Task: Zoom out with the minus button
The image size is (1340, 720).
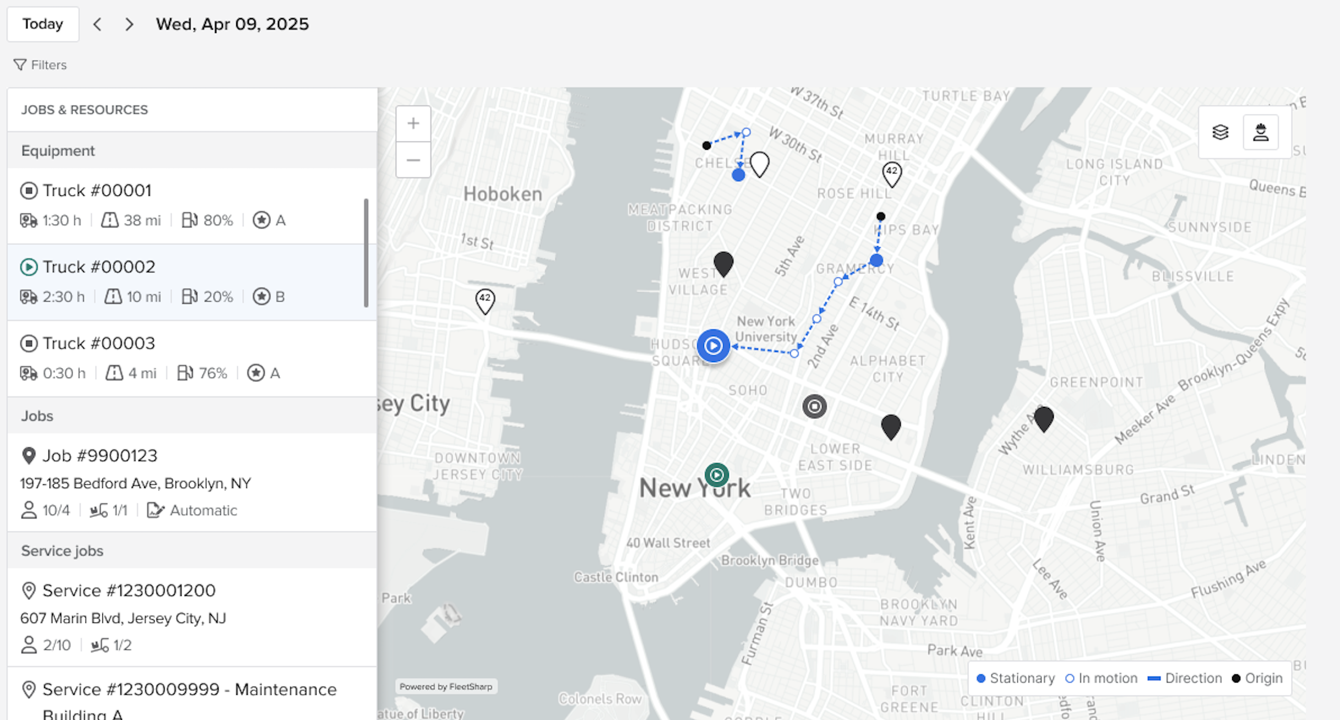Action: tap(413, 160)
